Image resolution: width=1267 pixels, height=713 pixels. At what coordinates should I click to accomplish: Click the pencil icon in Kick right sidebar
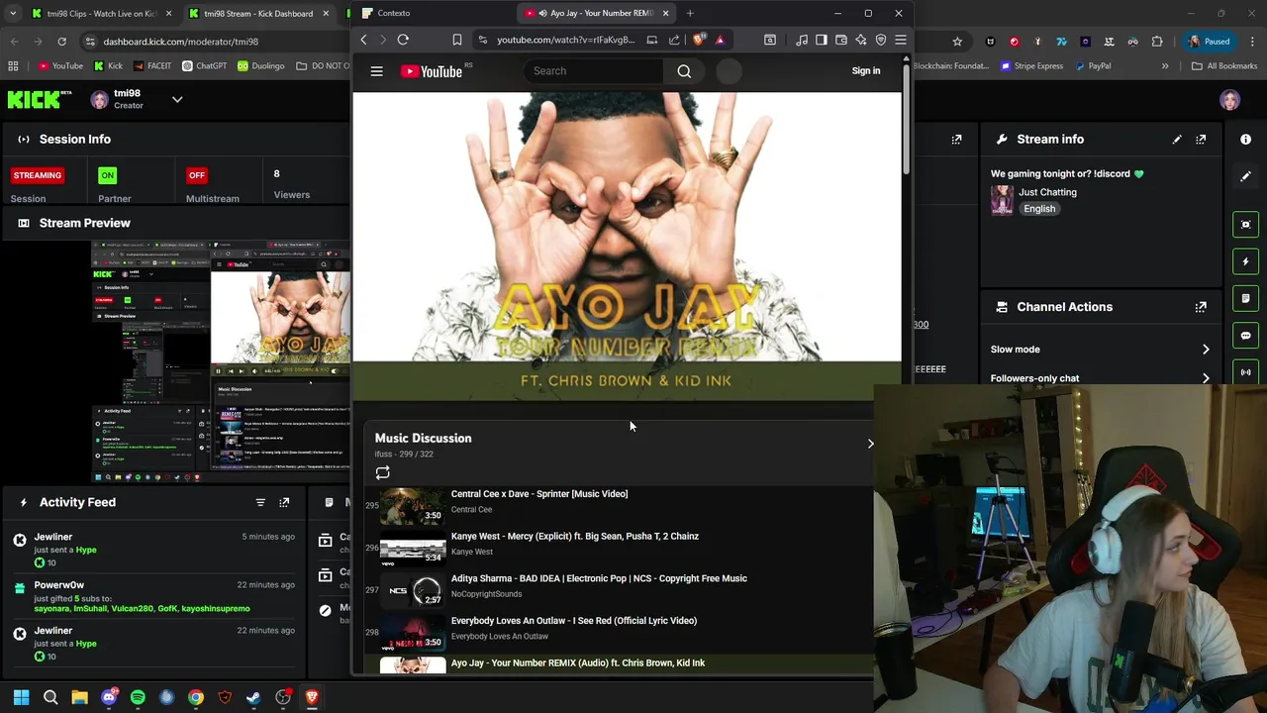click(1245, 176)
